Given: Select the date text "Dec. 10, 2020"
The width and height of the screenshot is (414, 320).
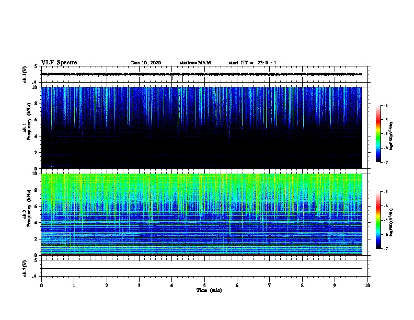Looking at the screenshot, I should 146,63.
